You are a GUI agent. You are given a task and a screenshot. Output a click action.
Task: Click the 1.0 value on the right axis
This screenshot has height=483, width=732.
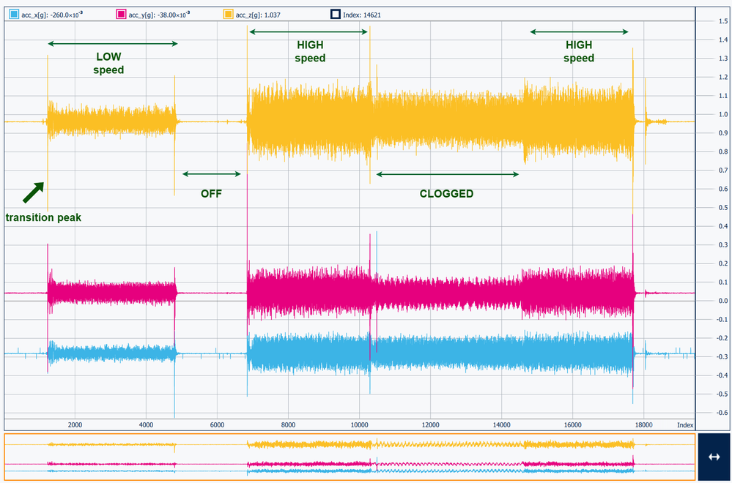(722, 114)
